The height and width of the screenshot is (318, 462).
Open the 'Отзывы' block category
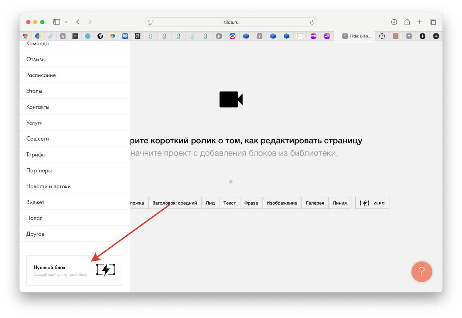click(75, 60)
